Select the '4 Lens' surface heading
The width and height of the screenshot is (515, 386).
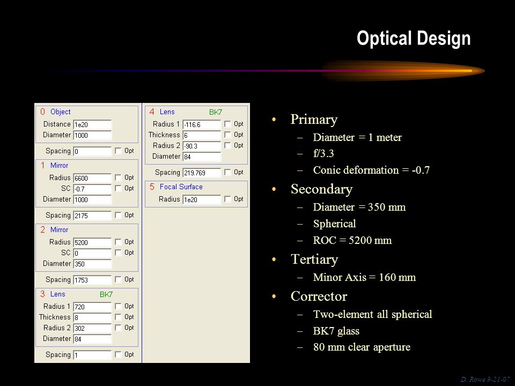pyautogui.click(x=162, y=112)
